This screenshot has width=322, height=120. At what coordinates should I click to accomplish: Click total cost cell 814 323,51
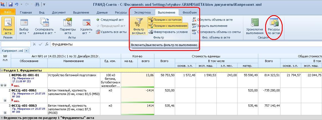[x=269, y=80]
